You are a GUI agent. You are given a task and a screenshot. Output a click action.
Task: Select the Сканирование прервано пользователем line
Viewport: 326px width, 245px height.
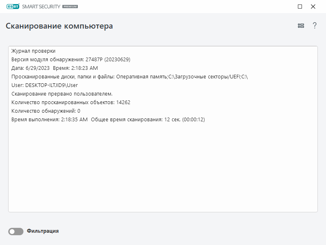pos(62,94)
